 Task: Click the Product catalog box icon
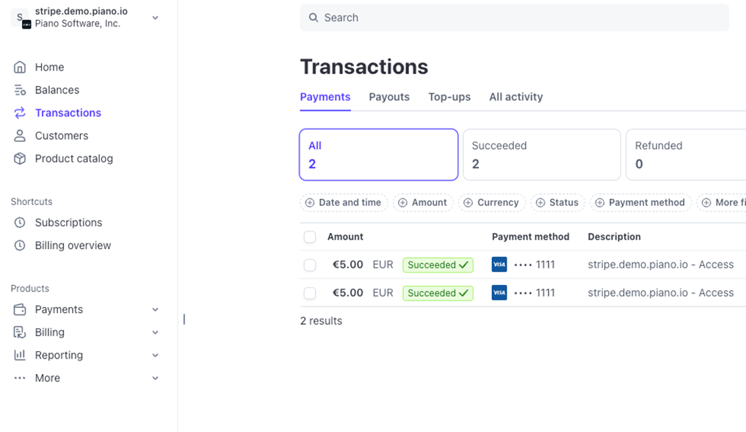pos(20,159)
